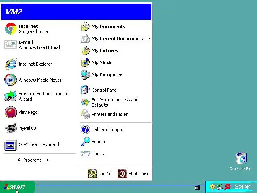257x193 pixels.
Task: Open All Programs label
Action: 30,160
